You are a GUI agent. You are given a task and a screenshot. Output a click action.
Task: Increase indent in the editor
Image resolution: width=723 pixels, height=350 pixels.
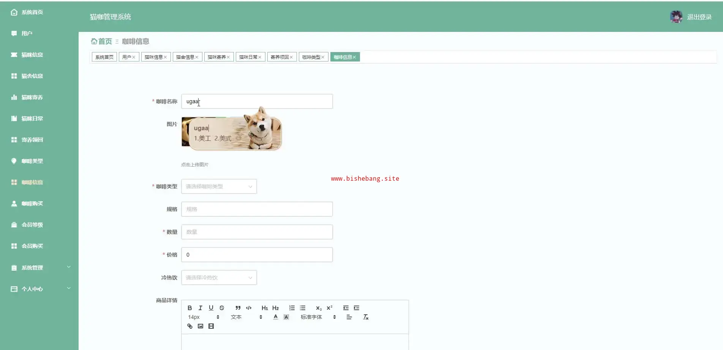[x=357, y=308]
